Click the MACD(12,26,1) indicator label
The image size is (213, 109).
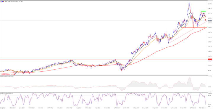coord(7,76)
